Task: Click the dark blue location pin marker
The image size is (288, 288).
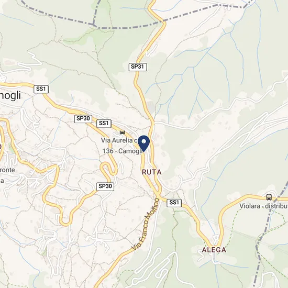Action: click(x=144, y=143)
